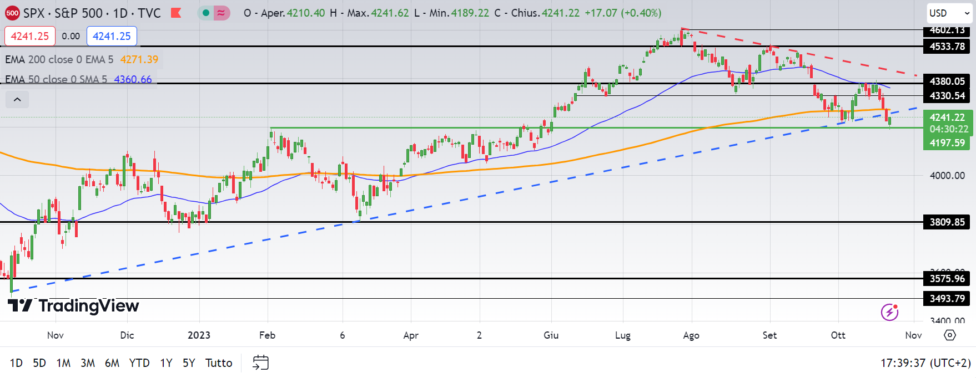The height and width of the screenshot is (378, 976).
Task: Click the 4271.39 EMA 200 value
Action: 139,59
